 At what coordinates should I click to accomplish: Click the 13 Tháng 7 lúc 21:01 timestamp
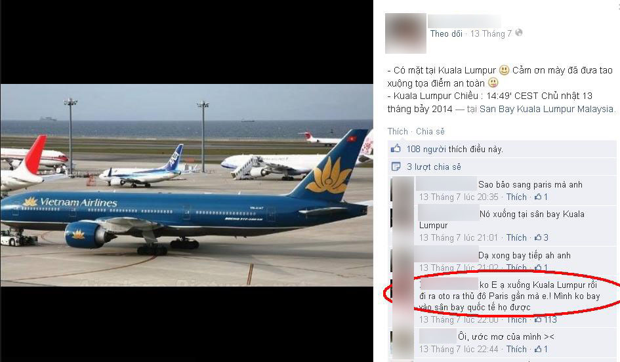pyautogui.click(x=459, y=237)
